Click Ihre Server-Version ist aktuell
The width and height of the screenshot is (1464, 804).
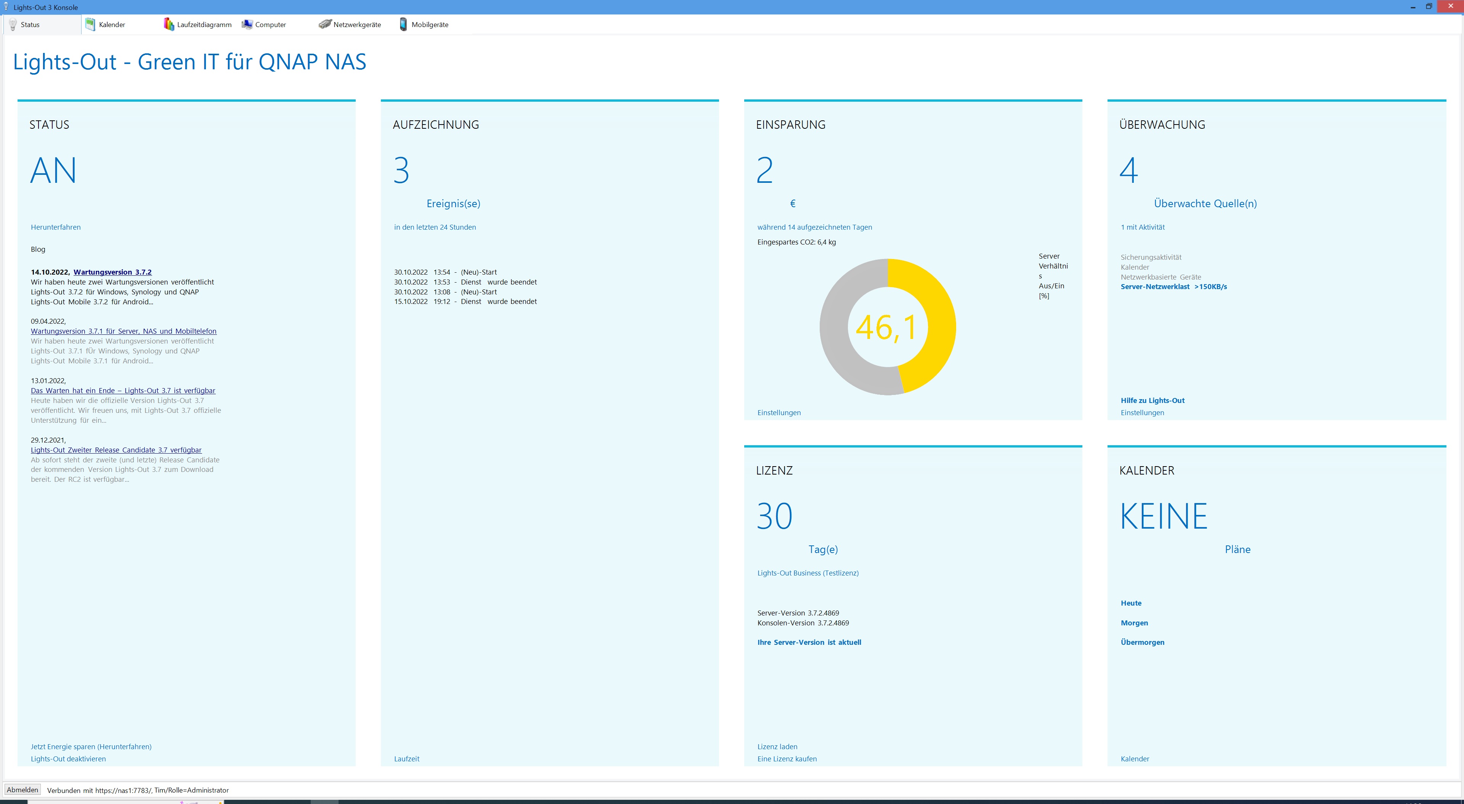click(x=809, y=642)
